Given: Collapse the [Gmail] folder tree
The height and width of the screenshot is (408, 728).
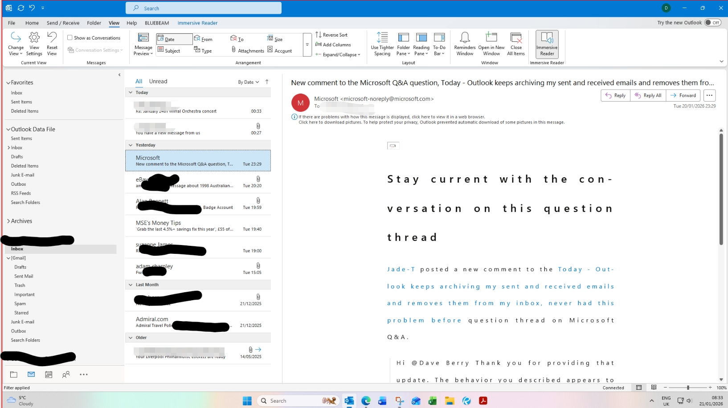Looking at the screenshot, I should 8,258.
